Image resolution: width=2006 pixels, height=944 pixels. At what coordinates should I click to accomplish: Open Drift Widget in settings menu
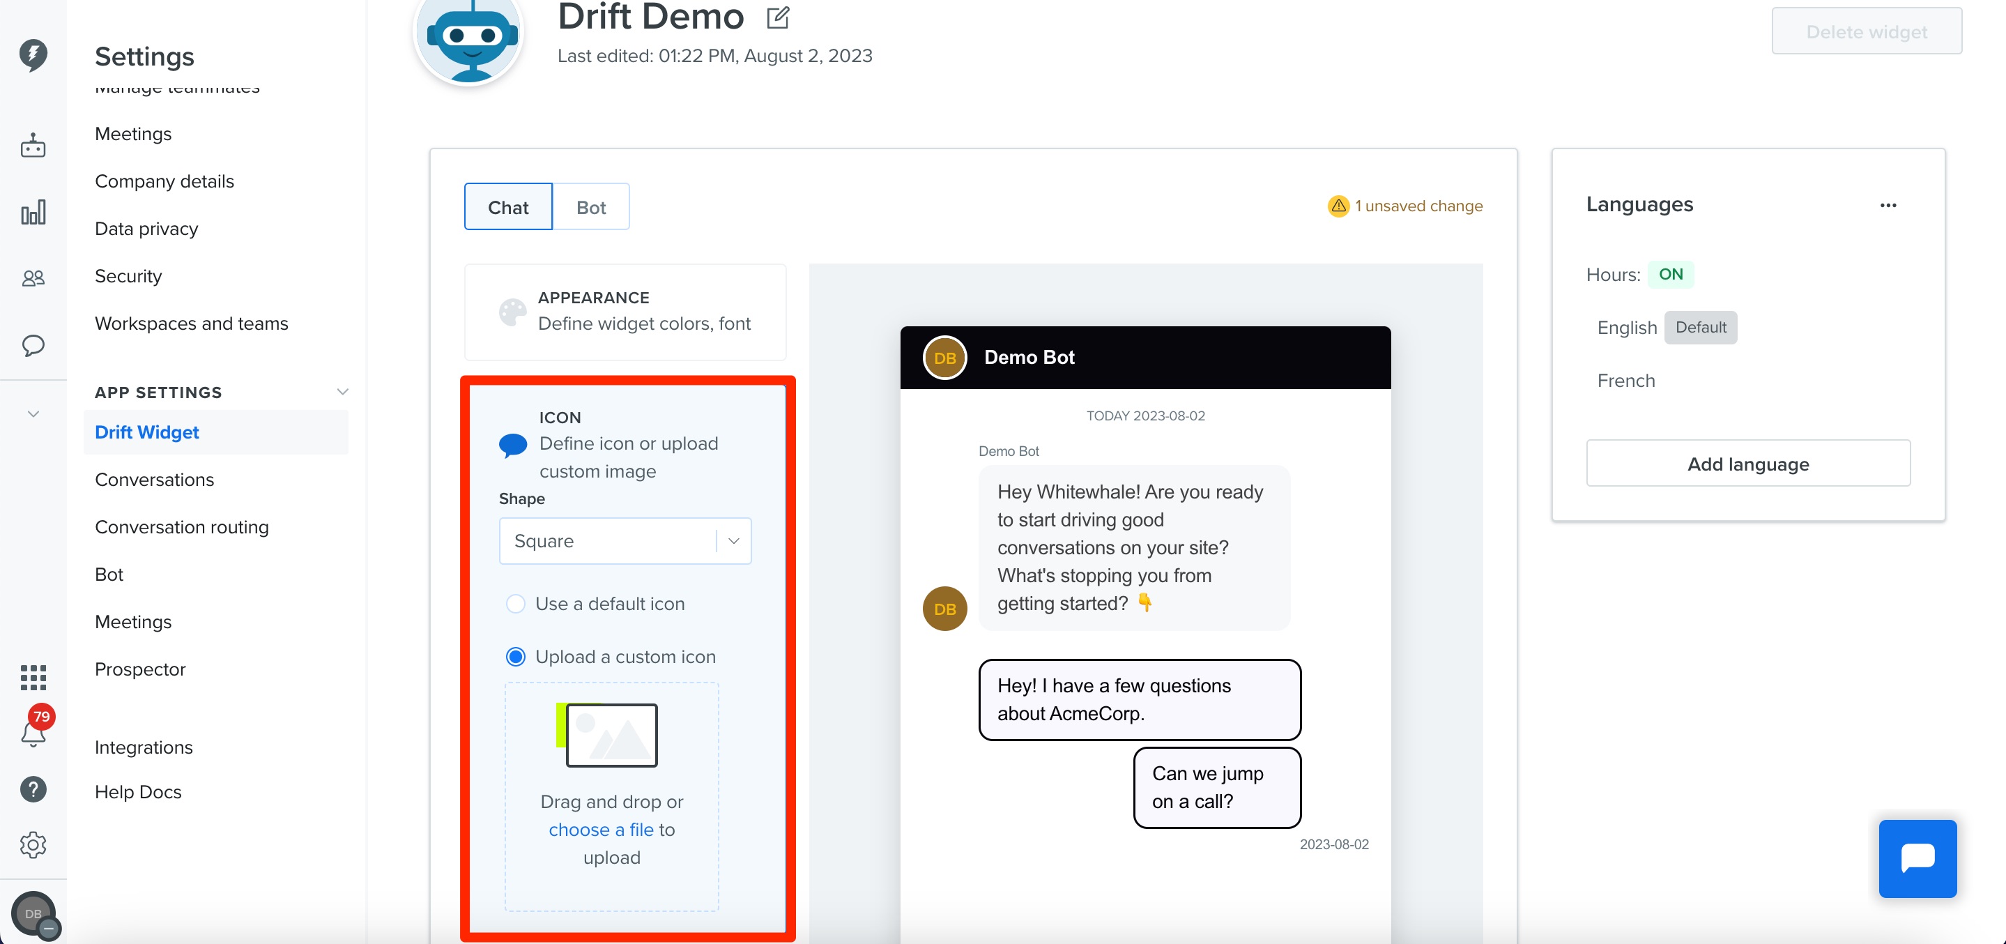[215, 432]
